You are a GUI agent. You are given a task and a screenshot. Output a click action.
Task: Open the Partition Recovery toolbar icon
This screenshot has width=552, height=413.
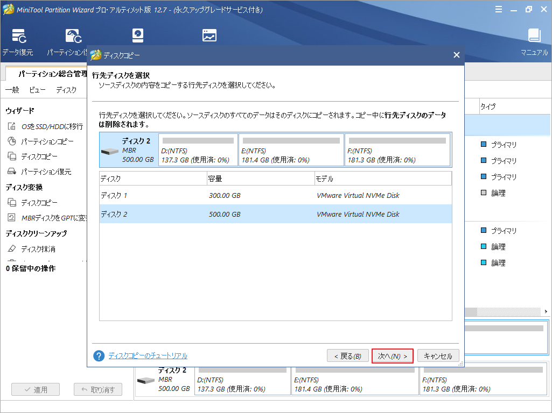[x=73, y=36]
